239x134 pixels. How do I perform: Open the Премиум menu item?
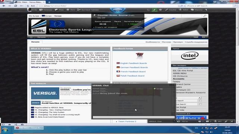(178, 42)
